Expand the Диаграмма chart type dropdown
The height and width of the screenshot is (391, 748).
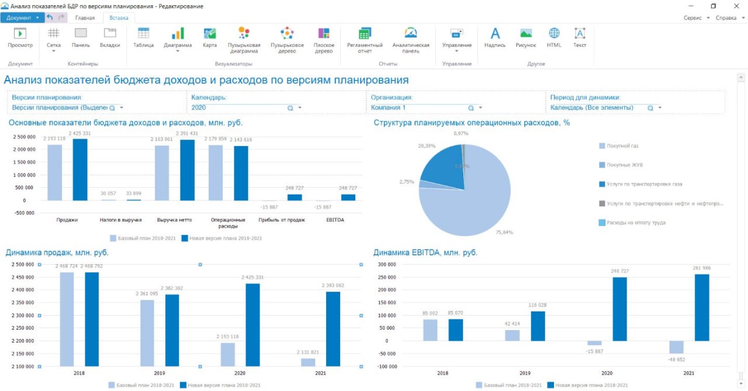click(178, 51)
